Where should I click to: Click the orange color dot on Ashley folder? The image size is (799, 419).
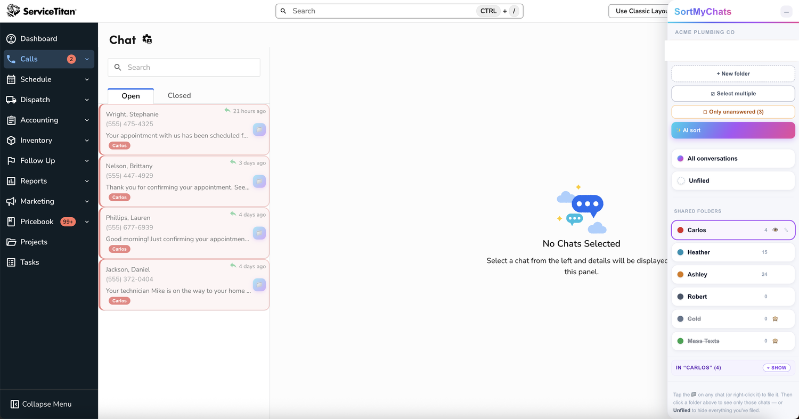[680, 274]
